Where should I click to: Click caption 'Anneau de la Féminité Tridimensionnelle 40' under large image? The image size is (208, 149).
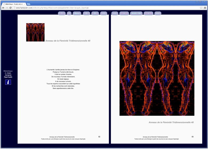click(x=171, y=122)
